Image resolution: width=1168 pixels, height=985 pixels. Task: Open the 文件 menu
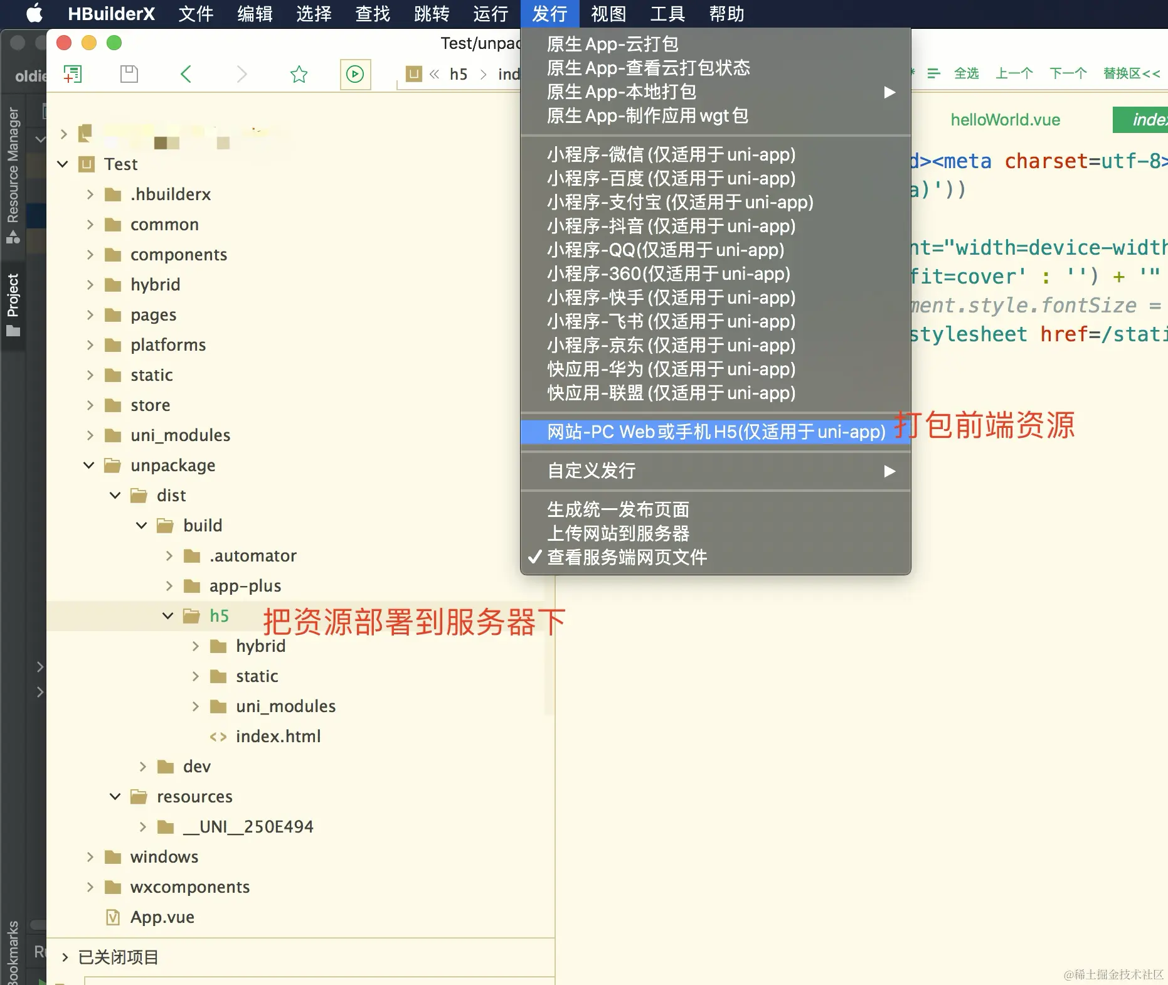click(196, 14)
